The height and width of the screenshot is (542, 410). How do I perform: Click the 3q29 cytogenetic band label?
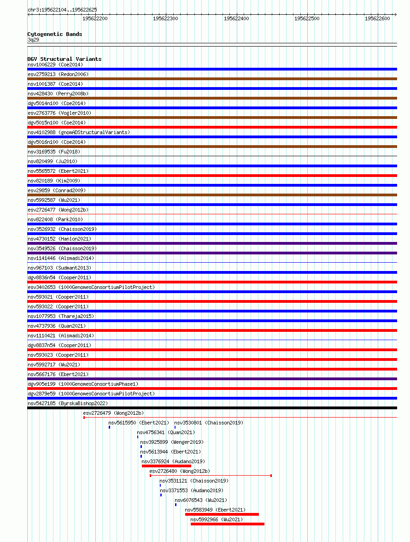(x=33, y=40)
